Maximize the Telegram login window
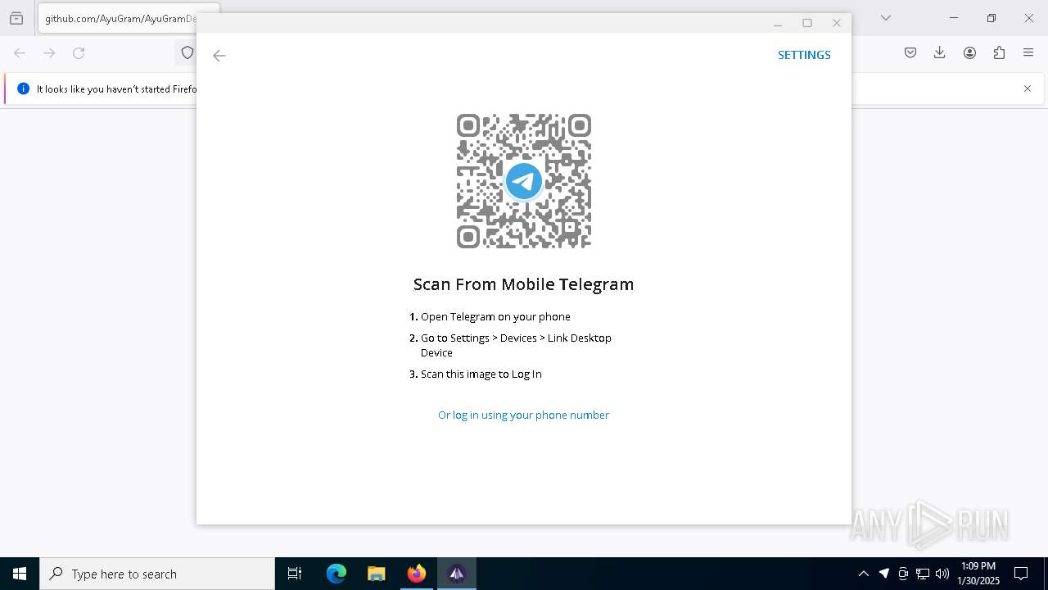This screenshot has height=590, width=1048. 807,23
